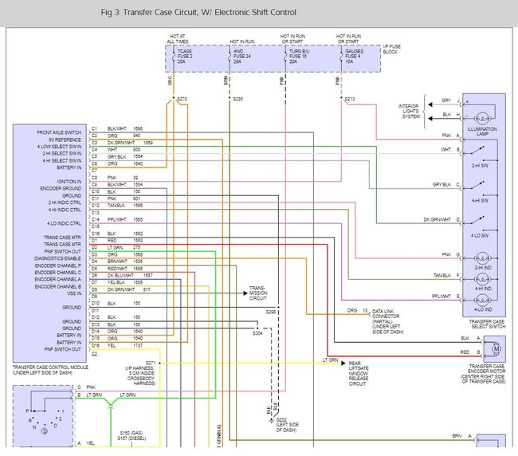518x456 pixels.
Task: Click the 'BLK/WHT 1695' wire label
Action: coord(125,128)
